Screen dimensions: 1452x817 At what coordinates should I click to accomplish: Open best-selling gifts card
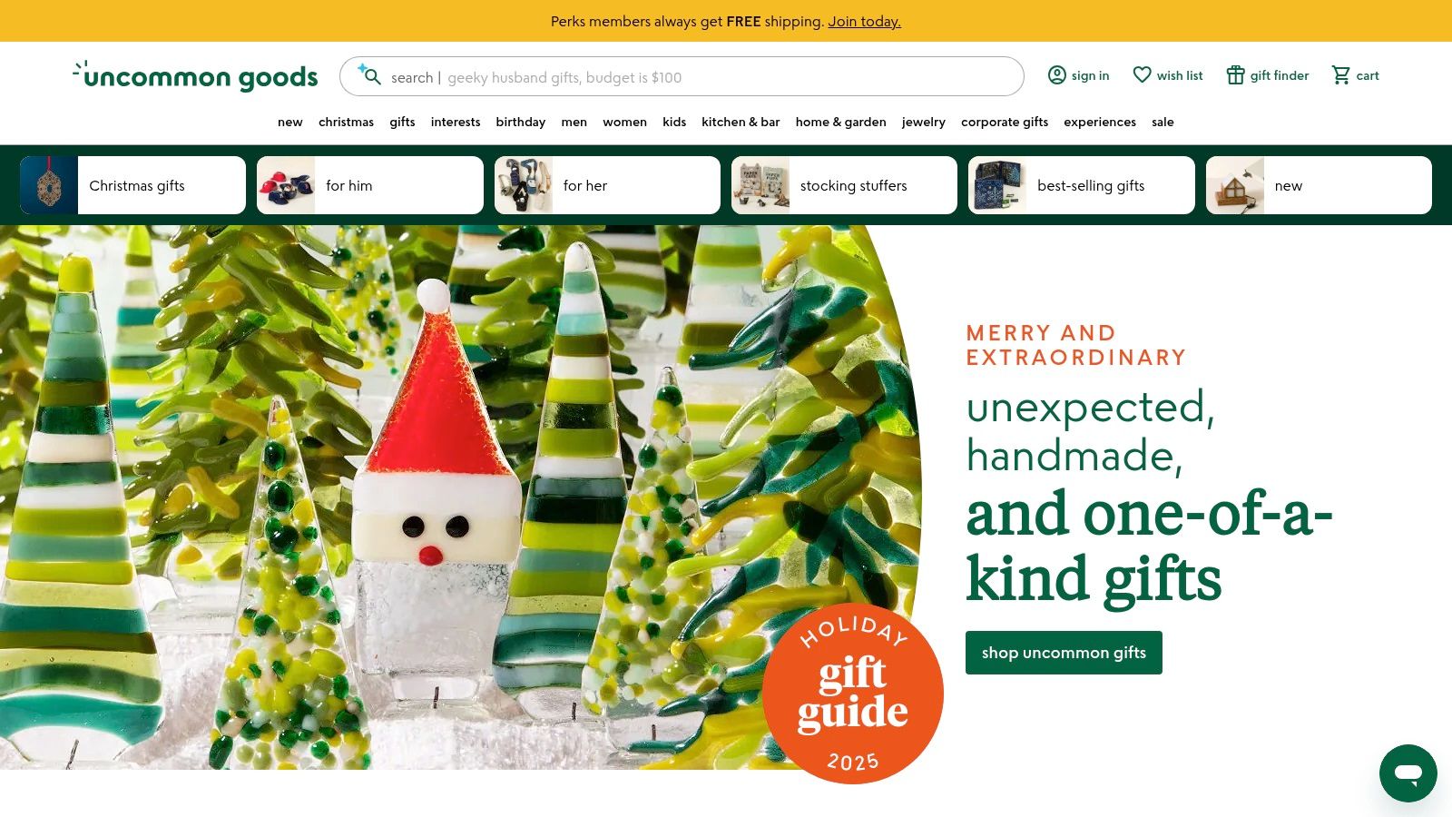(1082, 185)
